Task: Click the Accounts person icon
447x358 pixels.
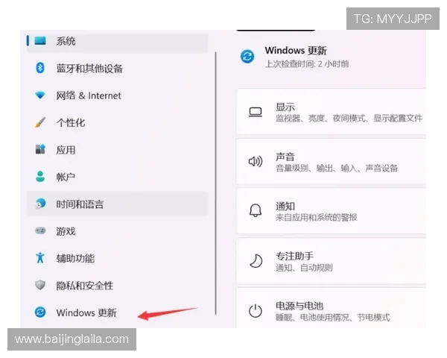Action: (40, 177)
